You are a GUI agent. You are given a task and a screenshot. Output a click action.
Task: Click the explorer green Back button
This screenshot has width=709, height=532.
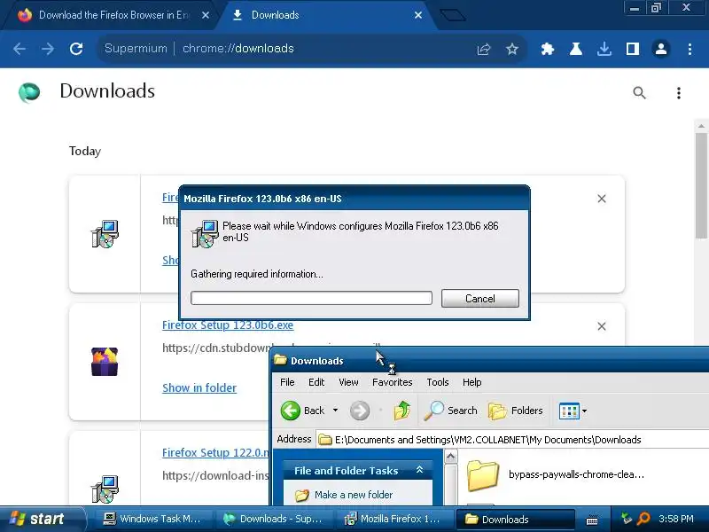(x=302, y=411)
